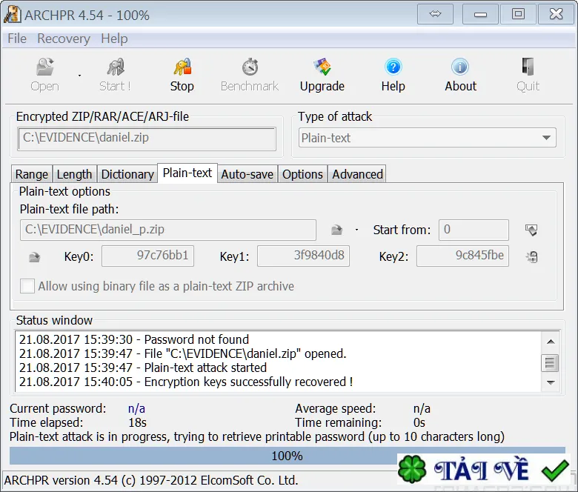
Task: Click status window scroll up arrow
Action: tap(551, 342)
